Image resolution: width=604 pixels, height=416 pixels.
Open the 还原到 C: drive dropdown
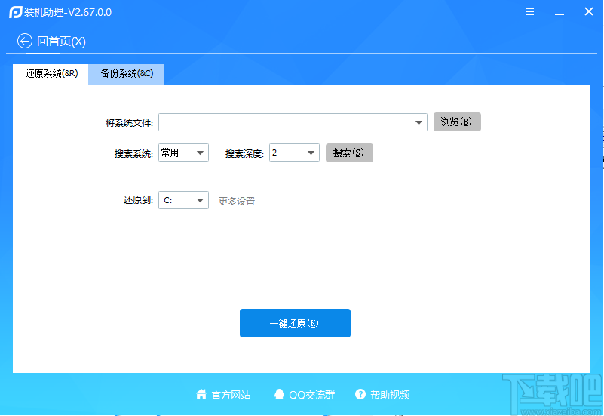point(183,200)
